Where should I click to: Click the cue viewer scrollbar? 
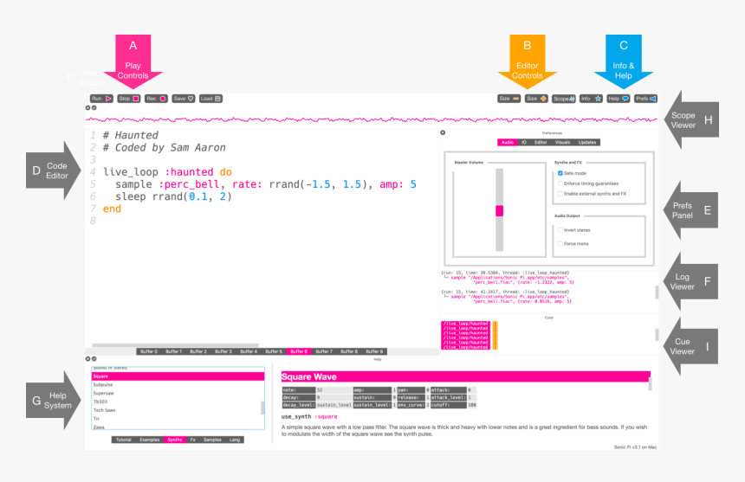(657, 335)
